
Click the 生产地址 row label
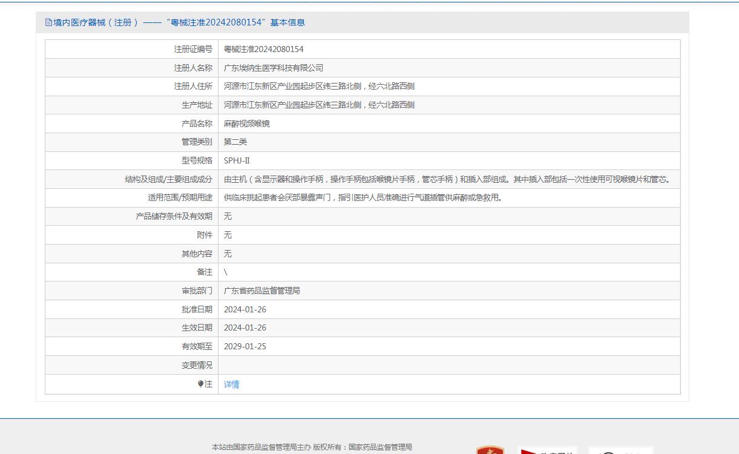pyautogui.click(x=197, y=105)
